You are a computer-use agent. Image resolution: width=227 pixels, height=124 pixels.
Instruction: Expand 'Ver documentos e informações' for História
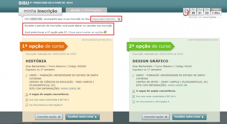point(45,105)
